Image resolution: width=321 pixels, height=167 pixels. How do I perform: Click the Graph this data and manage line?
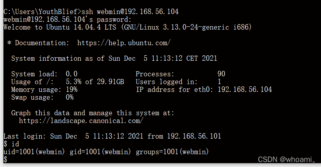pyautogui.click(x=93, y=113)
